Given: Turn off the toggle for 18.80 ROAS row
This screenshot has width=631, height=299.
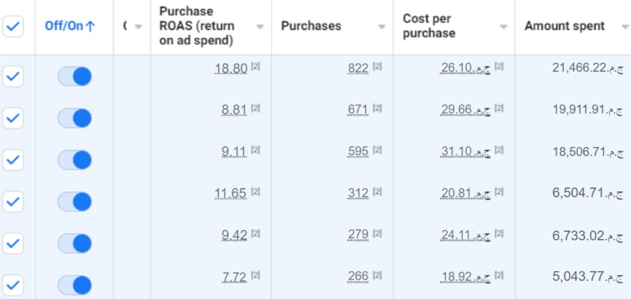Looking at the screenshot, I should click(x=75, y=77).
